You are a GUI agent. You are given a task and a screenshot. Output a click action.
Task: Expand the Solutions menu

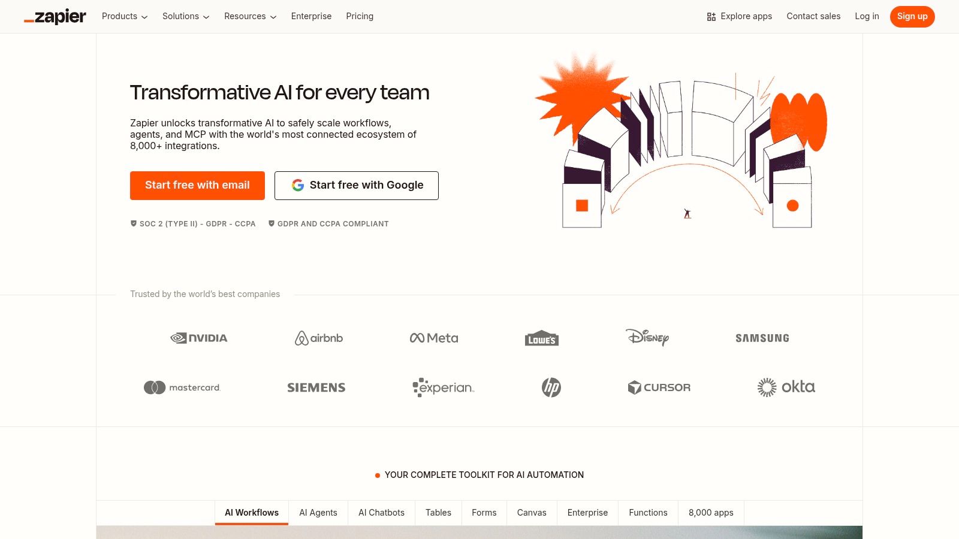(x=185, y=16)
